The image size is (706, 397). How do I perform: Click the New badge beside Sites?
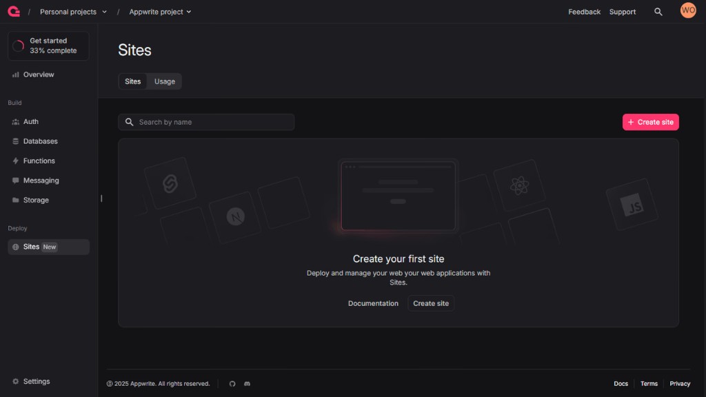(x=50, y=247)
